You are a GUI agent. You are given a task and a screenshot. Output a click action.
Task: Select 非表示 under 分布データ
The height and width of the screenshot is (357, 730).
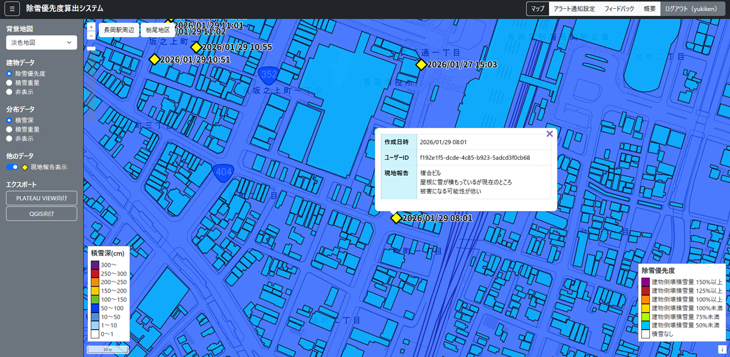9,139
